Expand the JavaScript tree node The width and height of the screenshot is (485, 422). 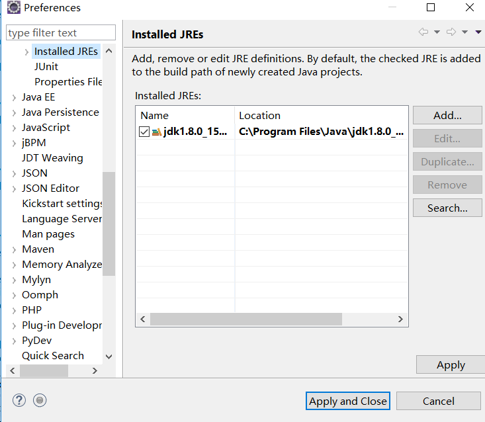[x=14, y=128]
